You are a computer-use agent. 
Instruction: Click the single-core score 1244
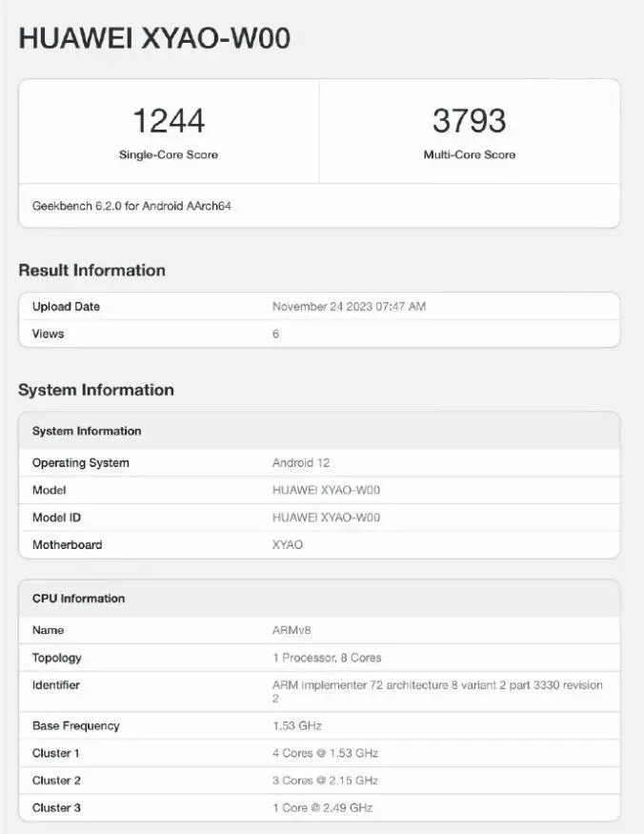[169, 120]
